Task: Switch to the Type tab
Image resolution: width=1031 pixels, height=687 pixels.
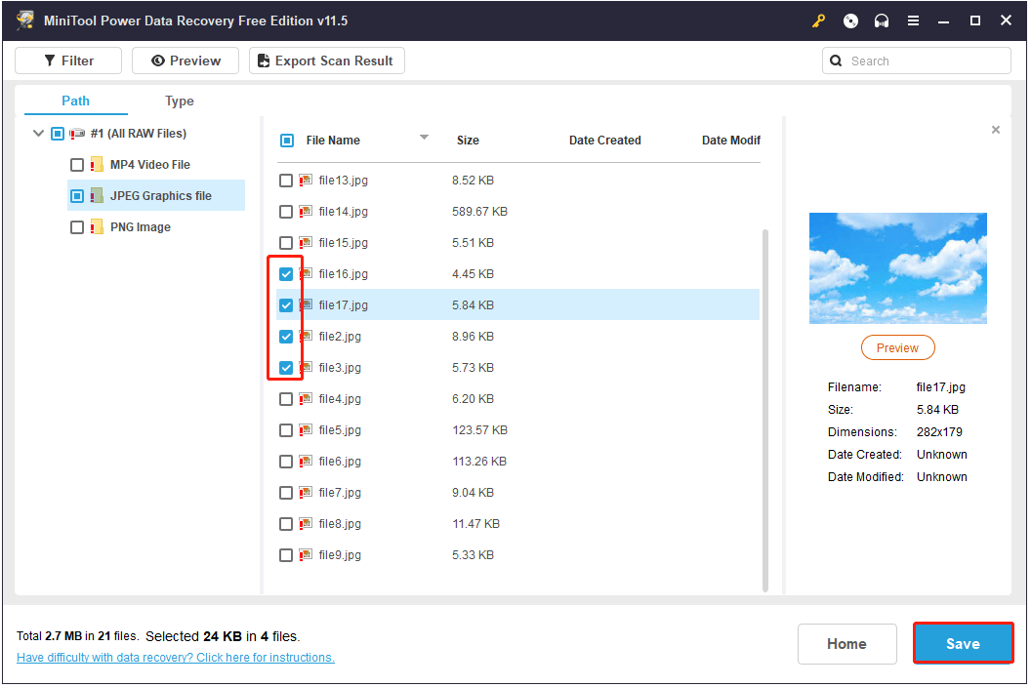Action: pos(179,101)
